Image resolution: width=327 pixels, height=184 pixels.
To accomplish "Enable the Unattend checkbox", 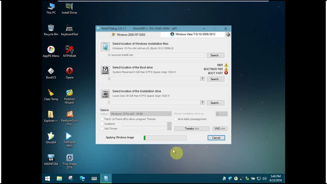I will coord(102,124).
